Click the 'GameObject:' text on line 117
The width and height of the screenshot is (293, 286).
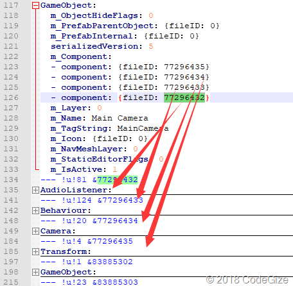(68, 5)
